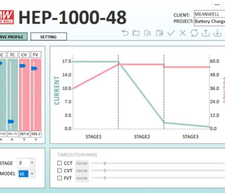
Task: Expand the MODEL dropdown showing 48
Action: (x=32, y=174)
